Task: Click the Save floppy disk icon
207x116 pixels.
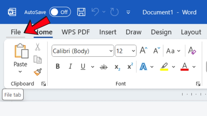Action: pyautogui.click(x=81, y=12)
